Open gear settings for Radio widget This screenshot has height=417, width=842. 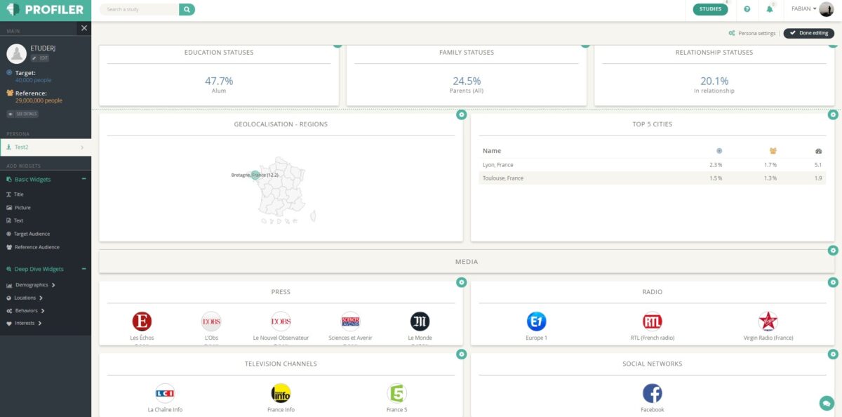pos(832,282)
